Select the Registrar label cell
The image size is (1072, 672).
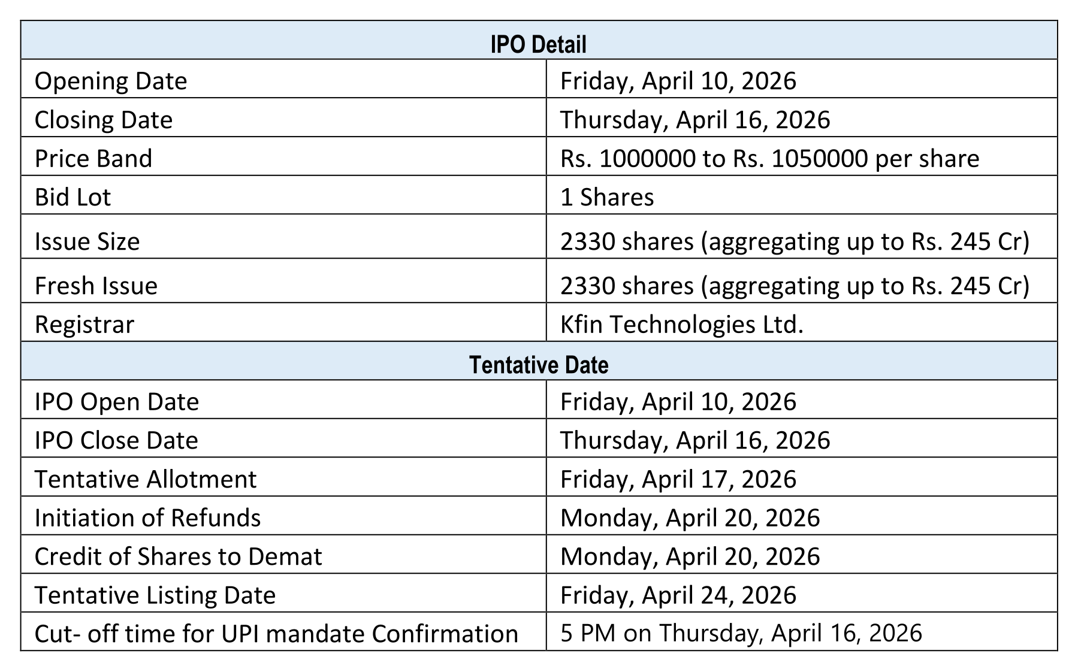(84, 324)
